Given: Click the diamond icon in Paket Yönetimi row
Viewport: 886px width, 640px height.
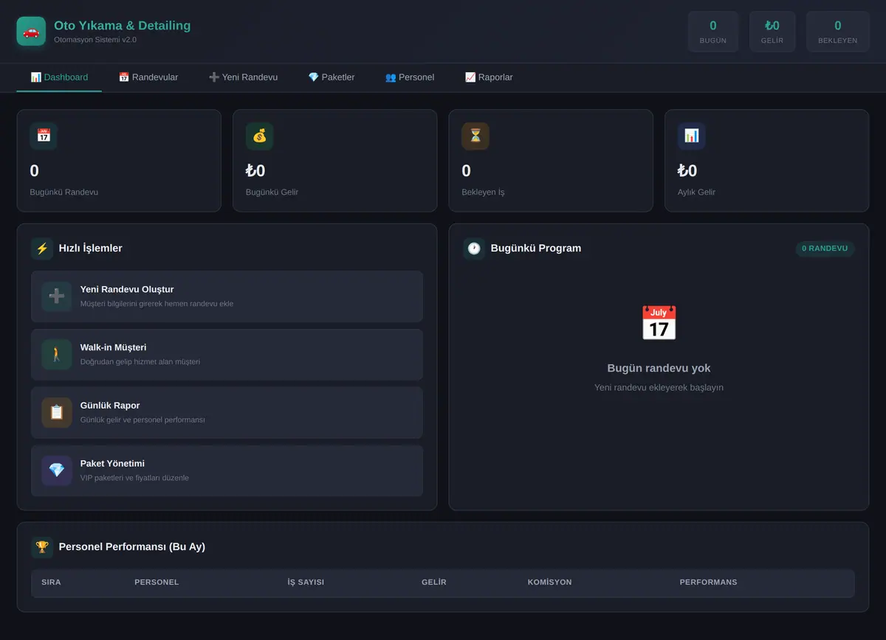Looking at the screenshot, I should [57, 470].
